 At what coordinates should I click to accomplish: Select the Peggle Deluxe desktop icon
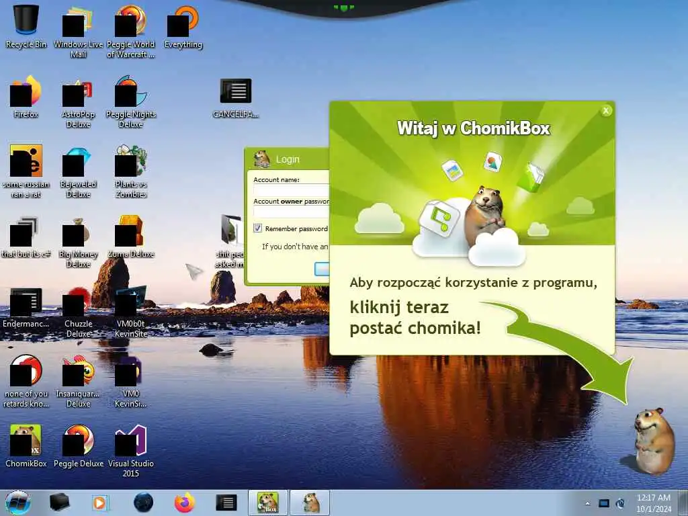click(x=78, y=446)
